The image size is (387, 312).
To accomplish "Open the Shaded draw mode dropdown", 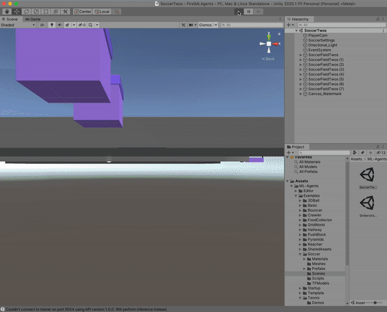I will (18, 25).
